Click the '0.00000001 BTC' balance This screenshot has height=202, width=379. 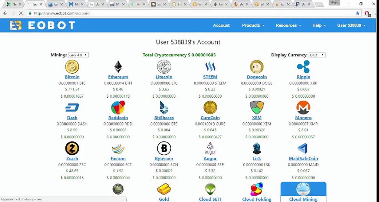coord(72,83)
